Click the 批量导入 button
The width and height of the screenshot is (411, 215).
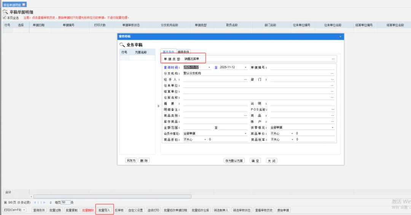(x=104, y=210)
